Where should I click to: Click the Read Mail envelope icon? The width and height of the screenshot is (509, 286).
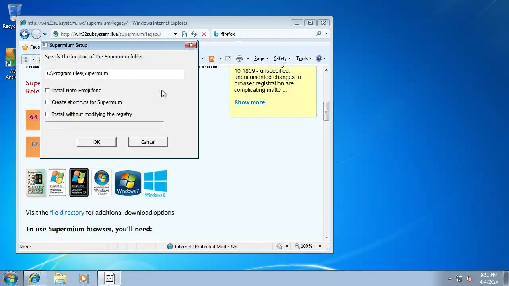pos(228,58)
